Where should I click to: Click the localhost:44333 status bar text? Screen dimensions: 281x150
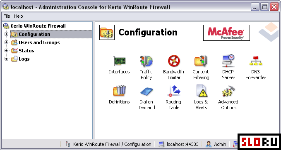(x=183, y=144)
